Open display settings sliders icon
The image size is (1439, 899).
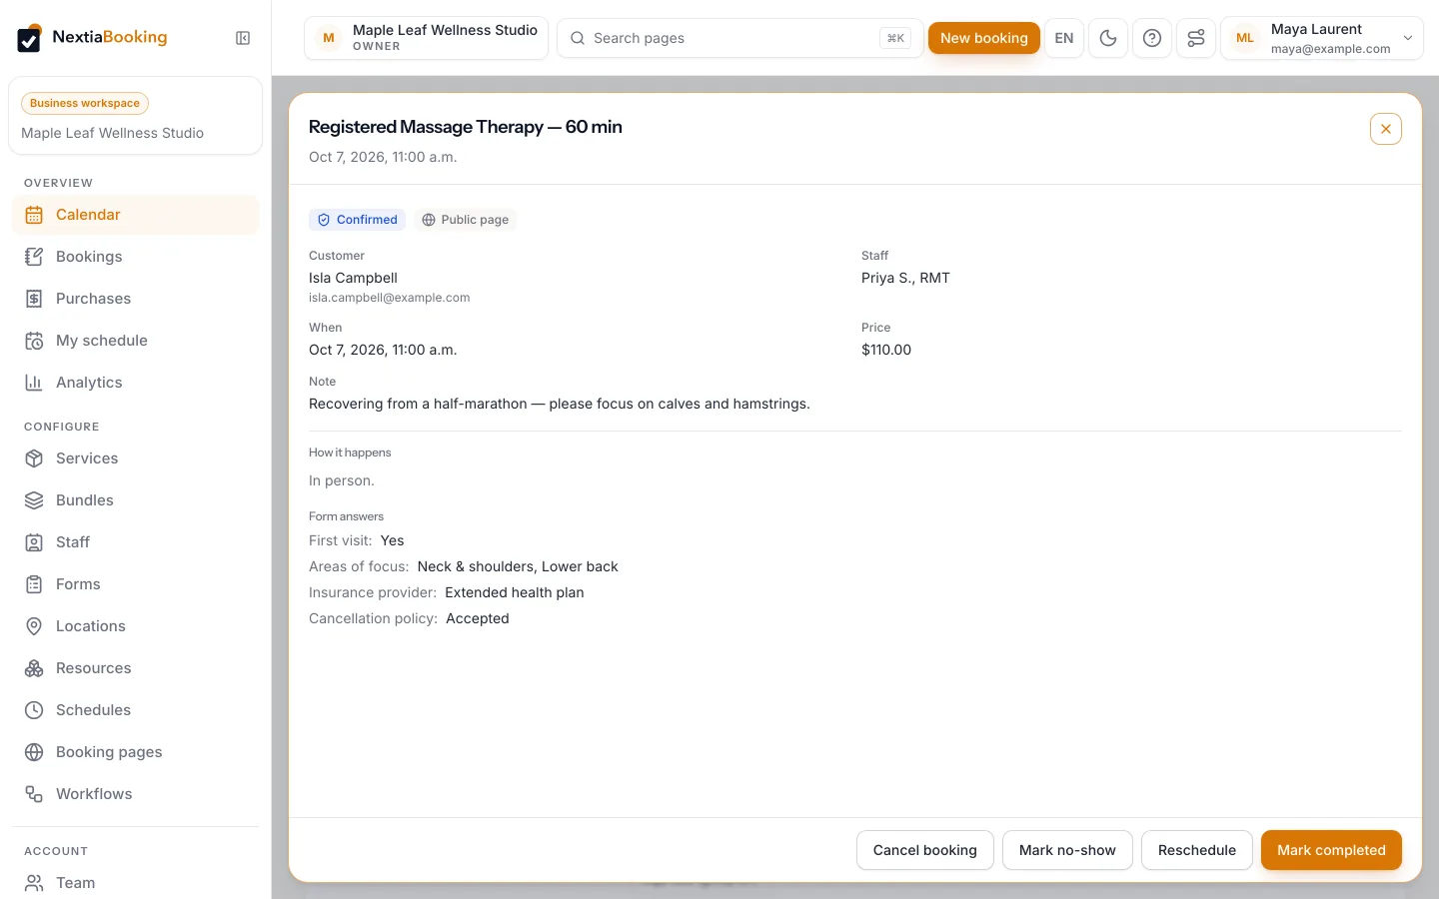1196,38
